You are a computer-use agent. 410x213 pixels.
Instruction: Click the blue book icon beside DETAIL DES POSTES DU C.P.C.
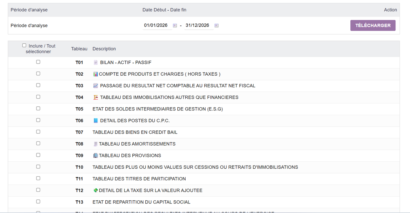pyautogui.click(x=96, y=121)
